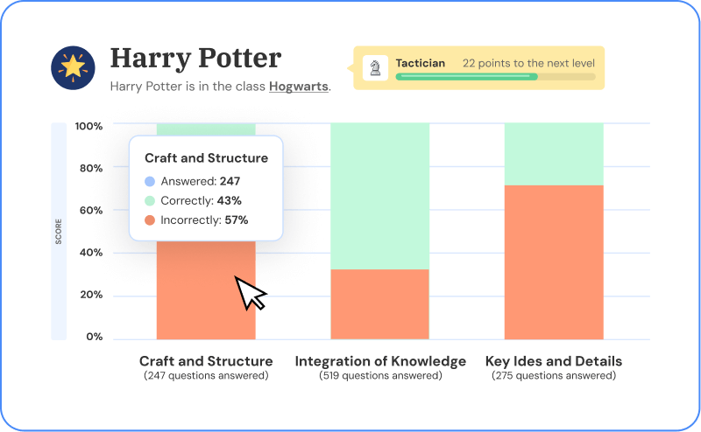Click the blue Answered legend dot

[x=150, y=181]
